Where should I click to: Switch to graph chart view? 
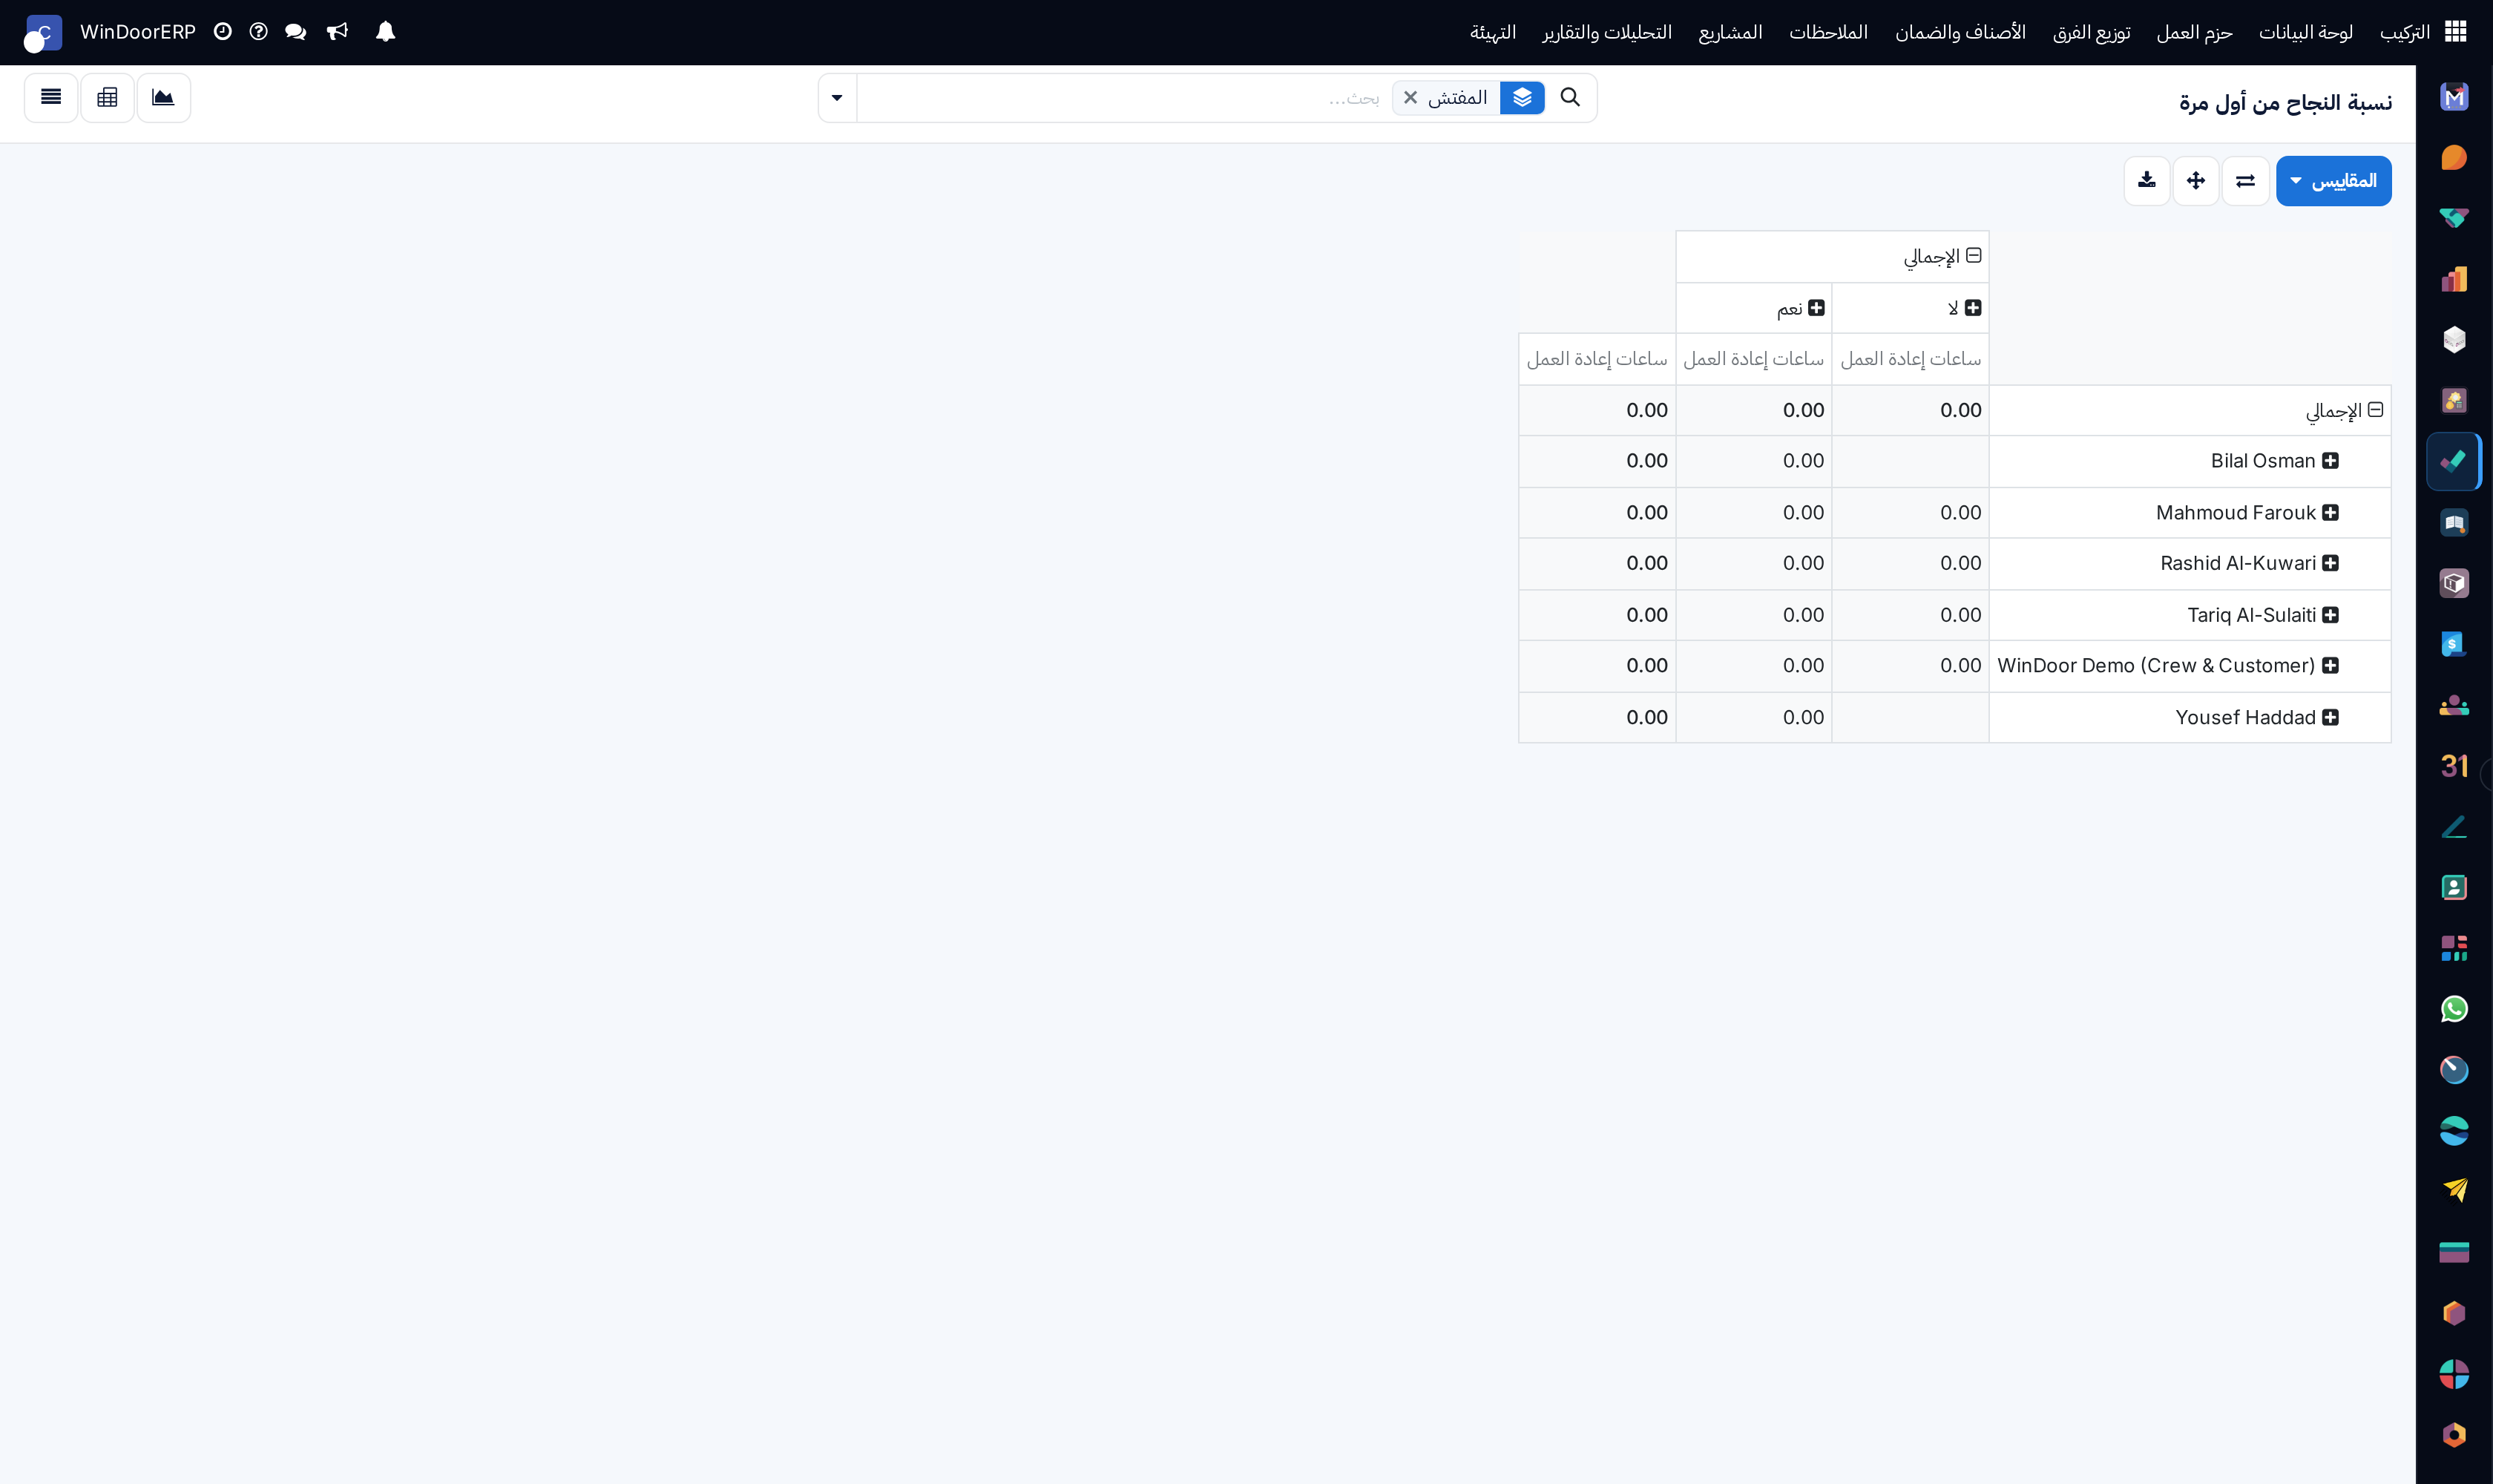pyautogui.click(x=163, y=97)
